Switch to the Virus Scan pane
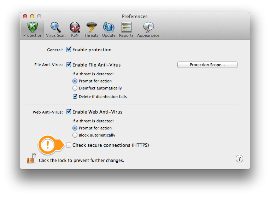The image size is (270, 197). (56, 29)
